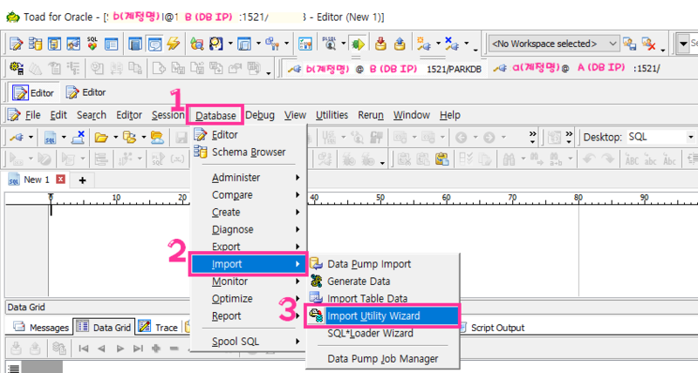Viewport: 698px width, 373px height.
Task: Click Import in the Database menu
Action: click(249, 264)
